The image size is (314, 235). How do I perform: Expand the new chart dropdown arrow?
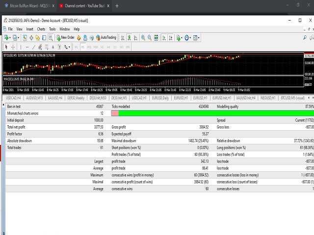(x=10, y=37)
